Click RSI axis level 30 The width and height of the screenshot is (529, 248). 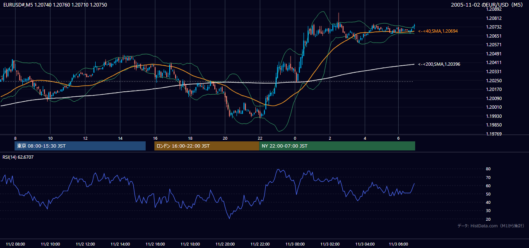[488, 210]
